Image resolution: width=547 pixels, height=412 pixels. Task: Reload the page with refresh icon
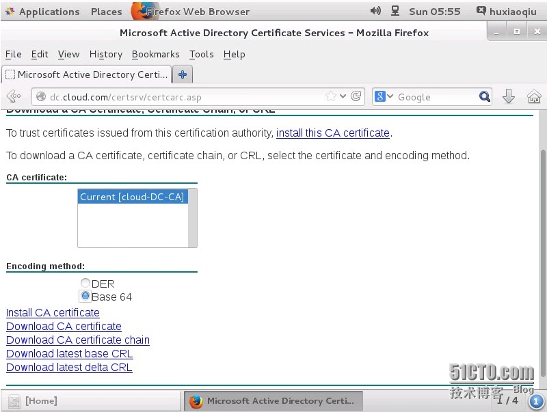(356, 96)
